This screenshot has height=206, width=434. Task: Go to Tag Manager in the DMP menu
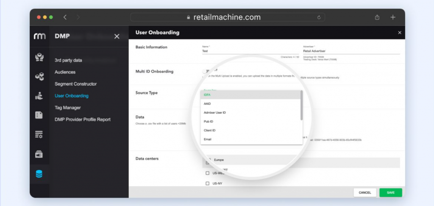tap(68, 108)
